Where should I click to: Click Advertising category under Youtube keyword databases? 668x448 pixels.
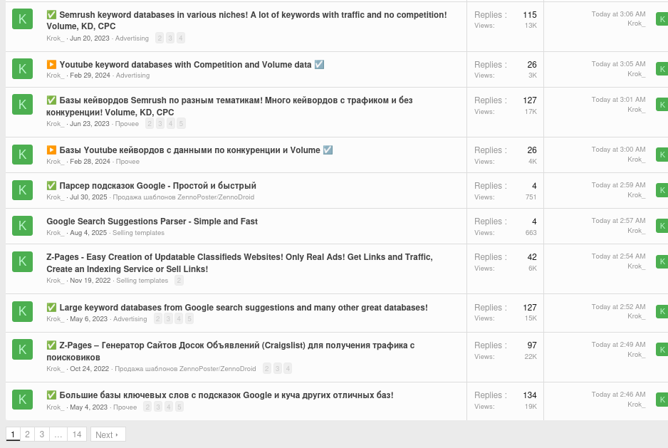point(132,75)
